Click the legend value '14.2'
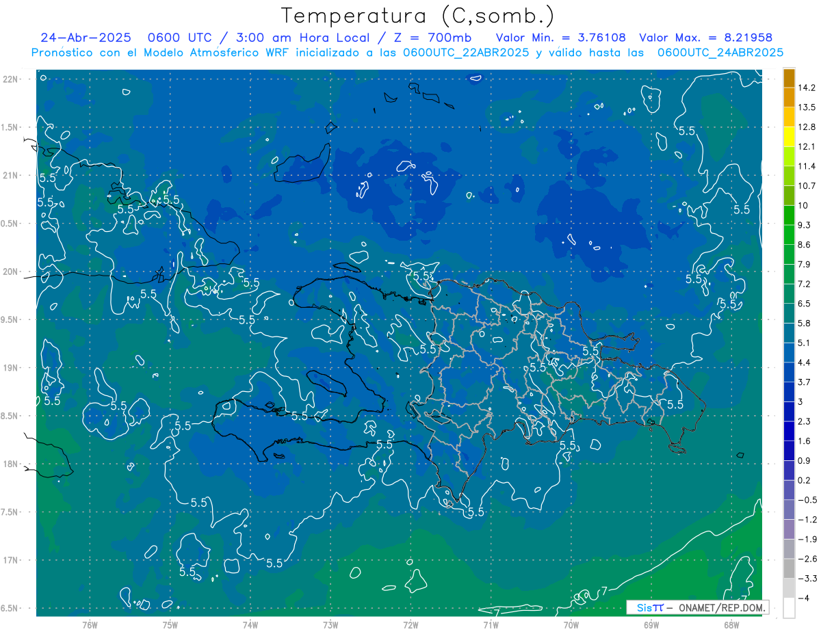 [807, 88]
